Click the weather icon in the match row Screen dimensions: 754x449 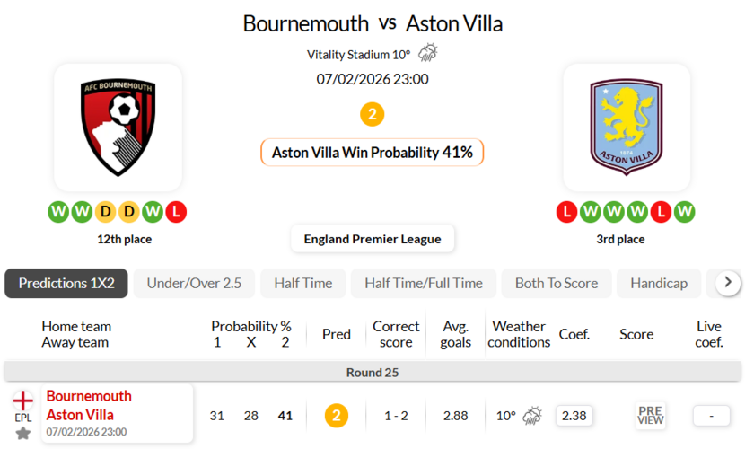(532, 415)
